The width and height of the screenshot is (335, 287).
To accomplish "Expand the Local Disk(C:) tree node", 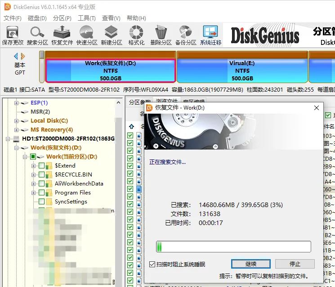I will click(x=17, y=121).
